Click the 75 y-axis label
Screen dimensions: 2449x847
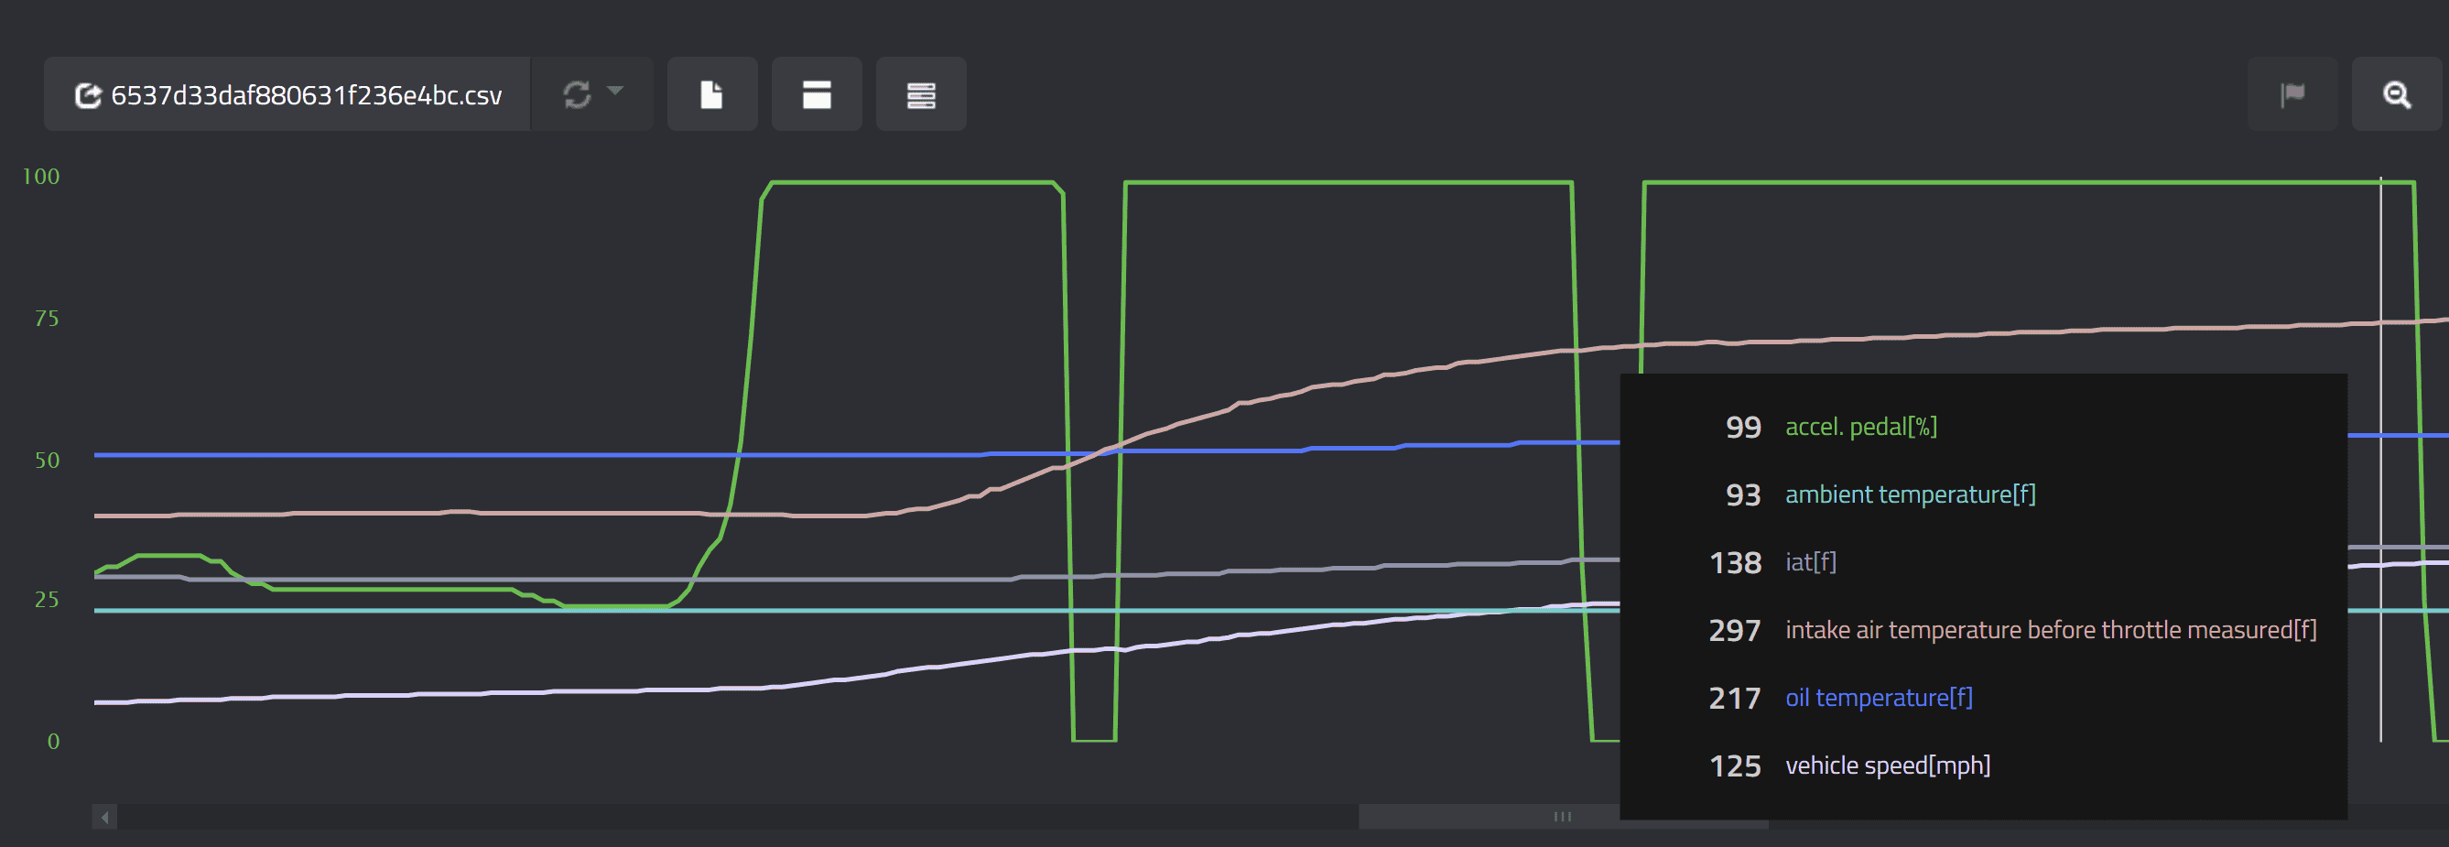(47, 319)
